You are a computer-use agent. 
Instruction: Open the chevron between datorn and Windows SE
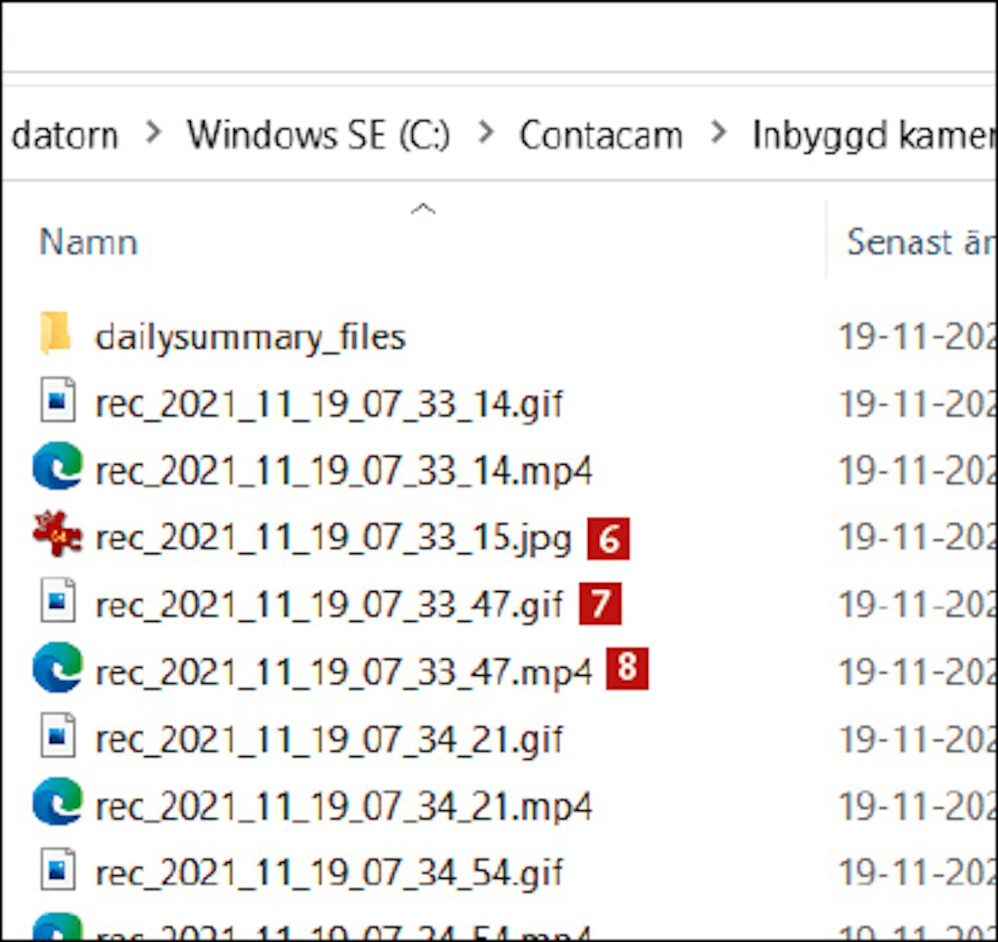[x=154, y=133]
